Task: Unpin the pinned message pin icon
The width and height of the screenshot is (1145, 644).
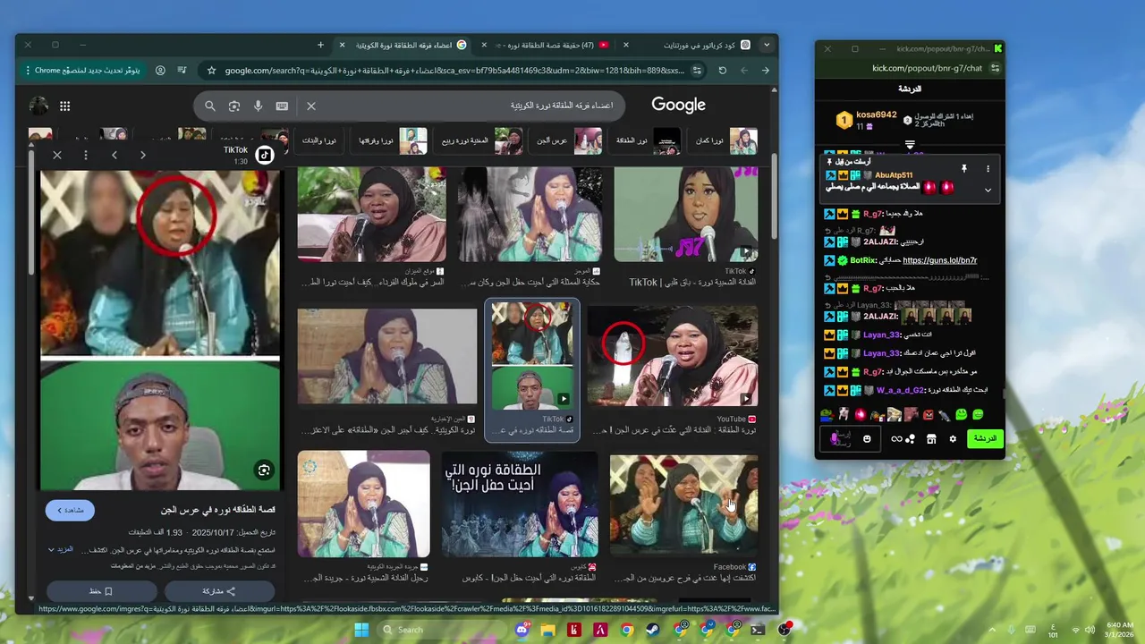Action: [x=964, y=168]
